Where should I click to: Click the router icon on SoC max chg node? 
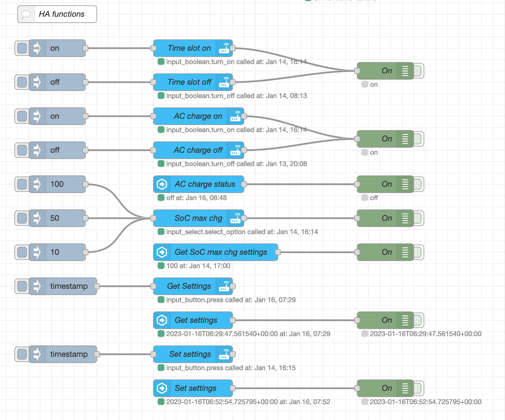(235, 218)
